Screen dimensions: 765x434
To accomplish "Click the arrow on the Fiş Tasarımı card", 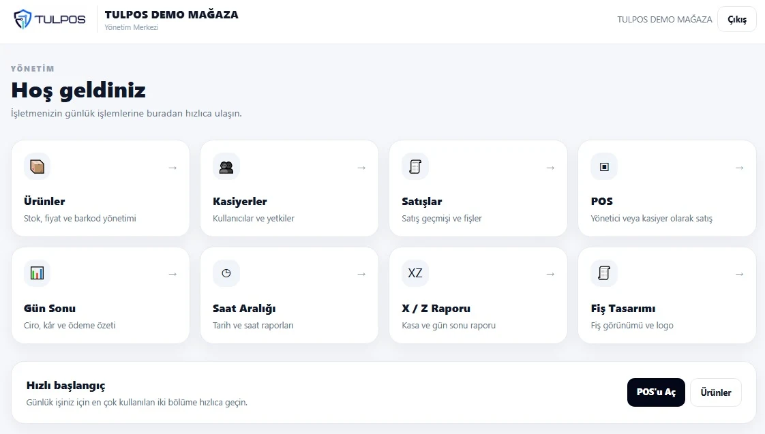I will pos(739,275).
